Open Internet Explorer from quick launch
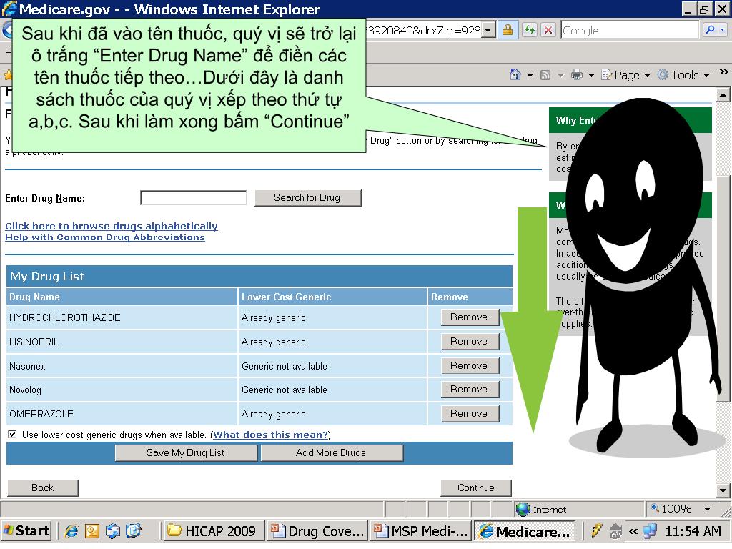This screenshot has width=732, height=549. 71,531
